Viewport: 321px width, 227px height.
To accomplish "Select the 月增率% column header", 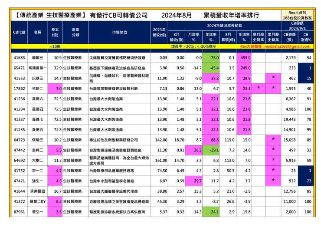I will pos(193,37).
